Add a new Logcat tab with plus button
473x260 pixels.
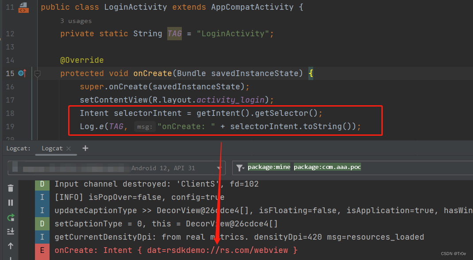click(x=85, y=148)
